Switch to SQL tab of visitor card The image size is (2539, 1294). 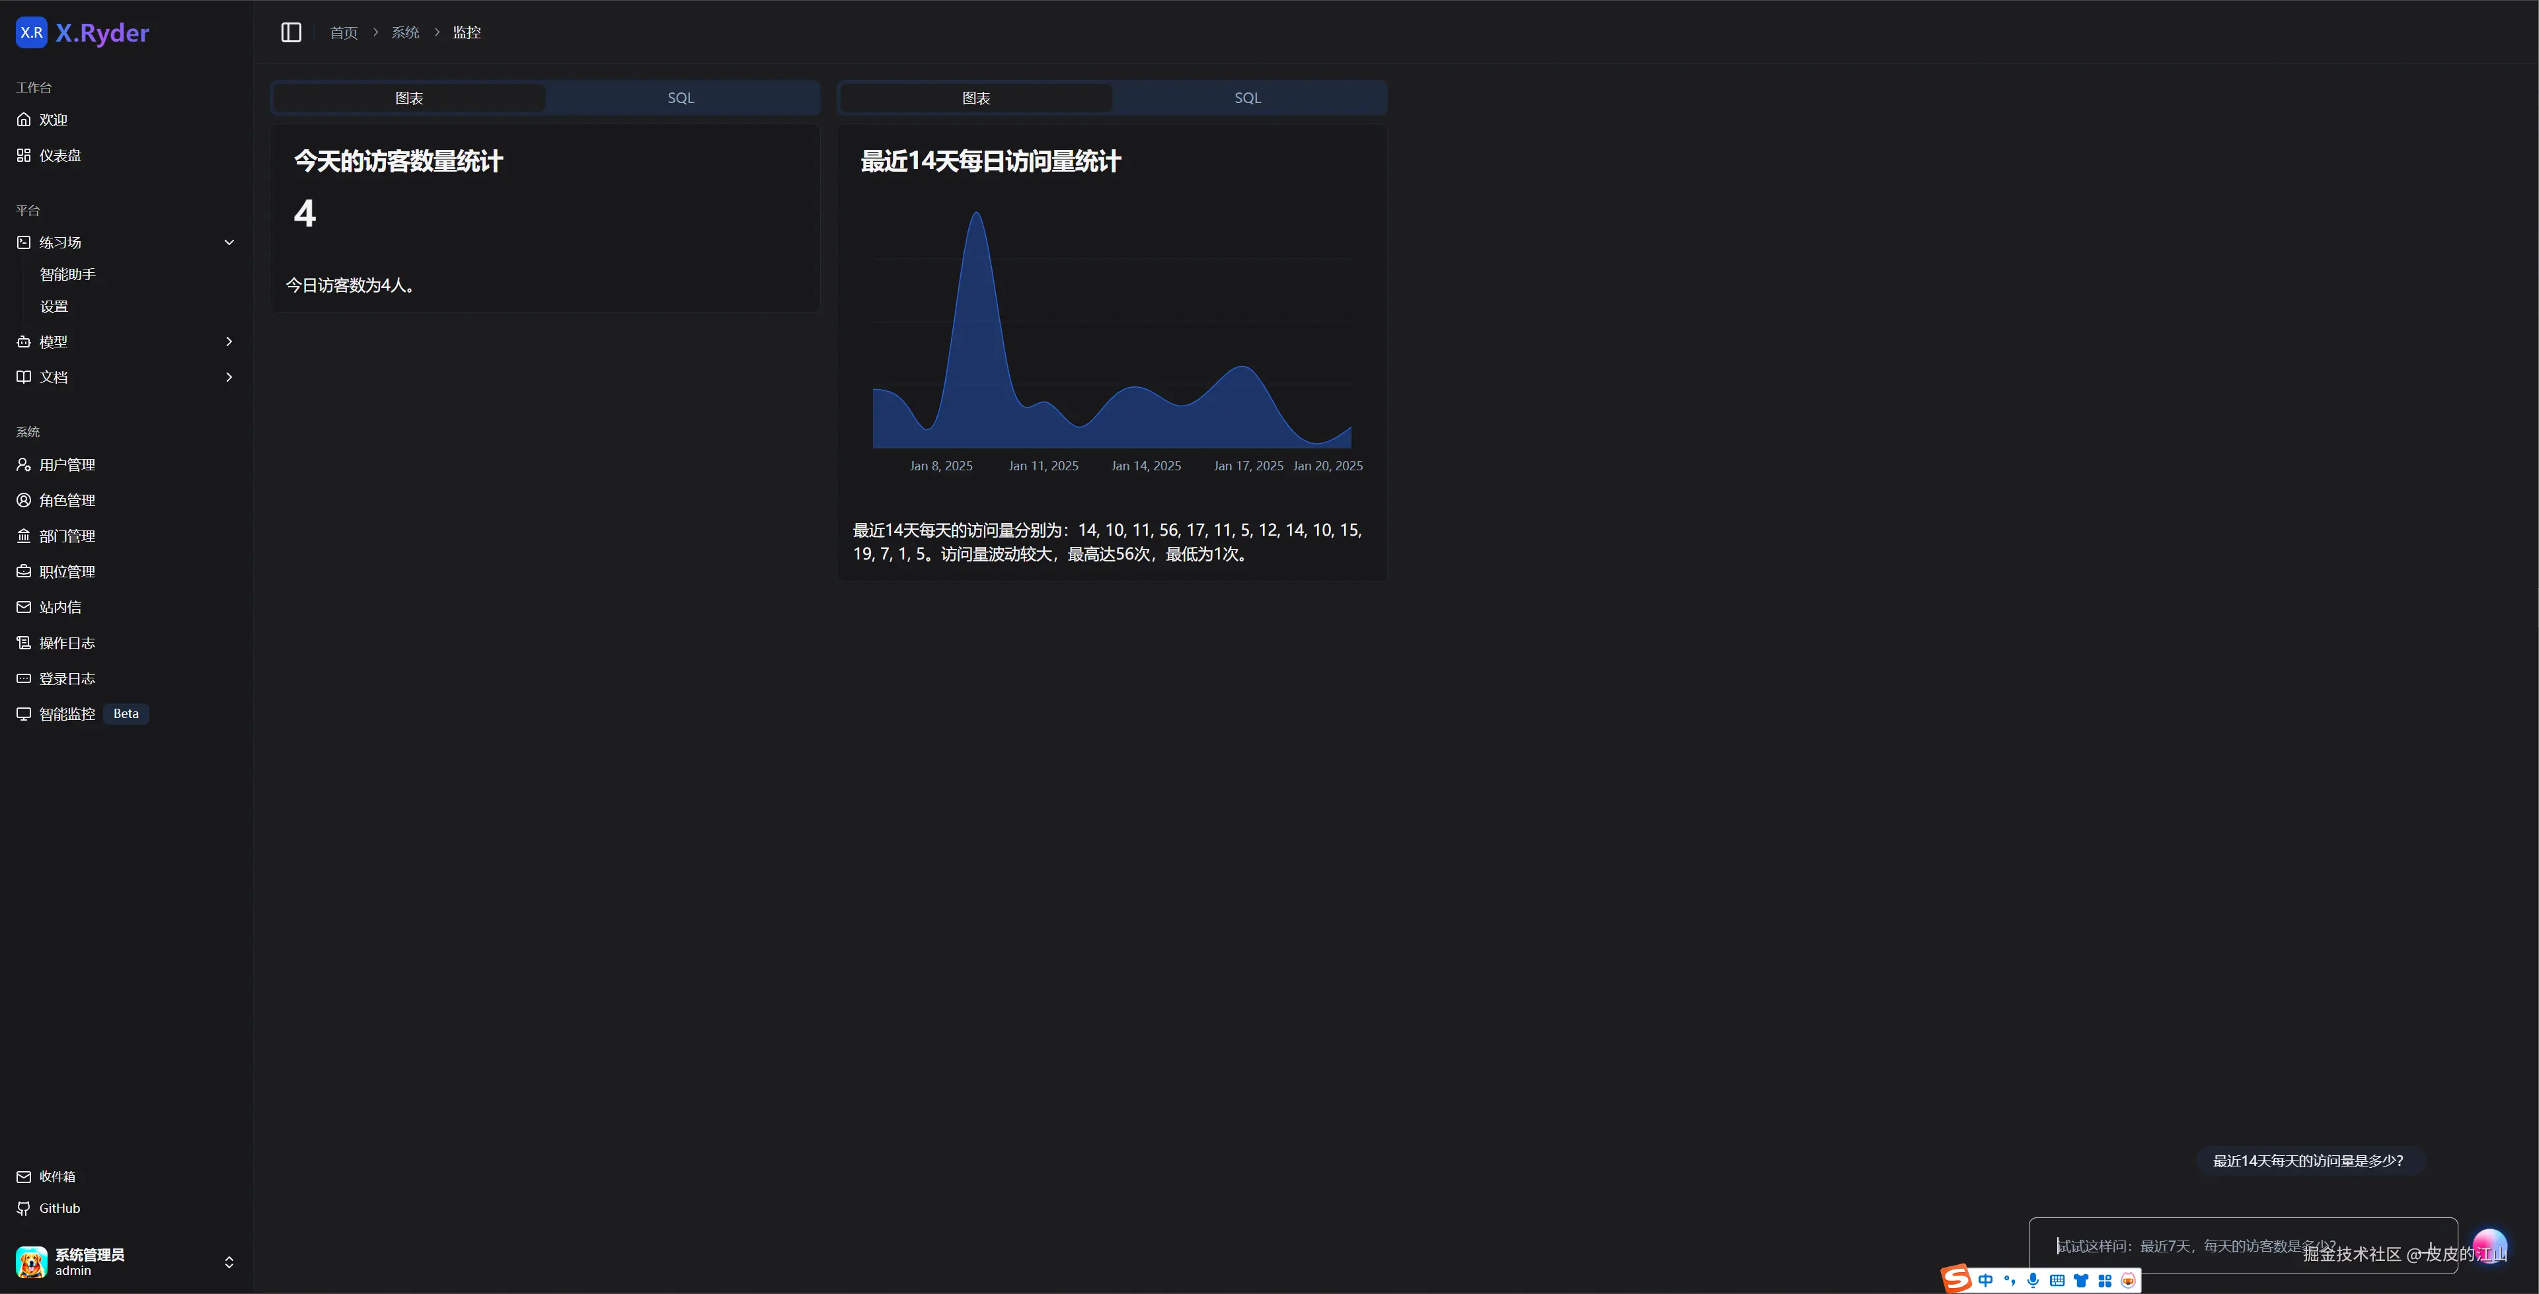tap(680, 98)
